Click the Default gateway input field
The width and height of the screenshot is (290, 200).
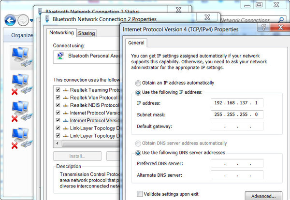[x=237, y=127]
